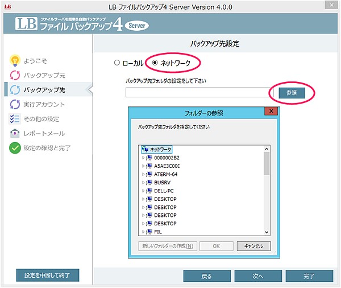Select the ローカル radio button
Image resolution: width=341 pixels, height=288 pixels.
[x=117, y=63]
